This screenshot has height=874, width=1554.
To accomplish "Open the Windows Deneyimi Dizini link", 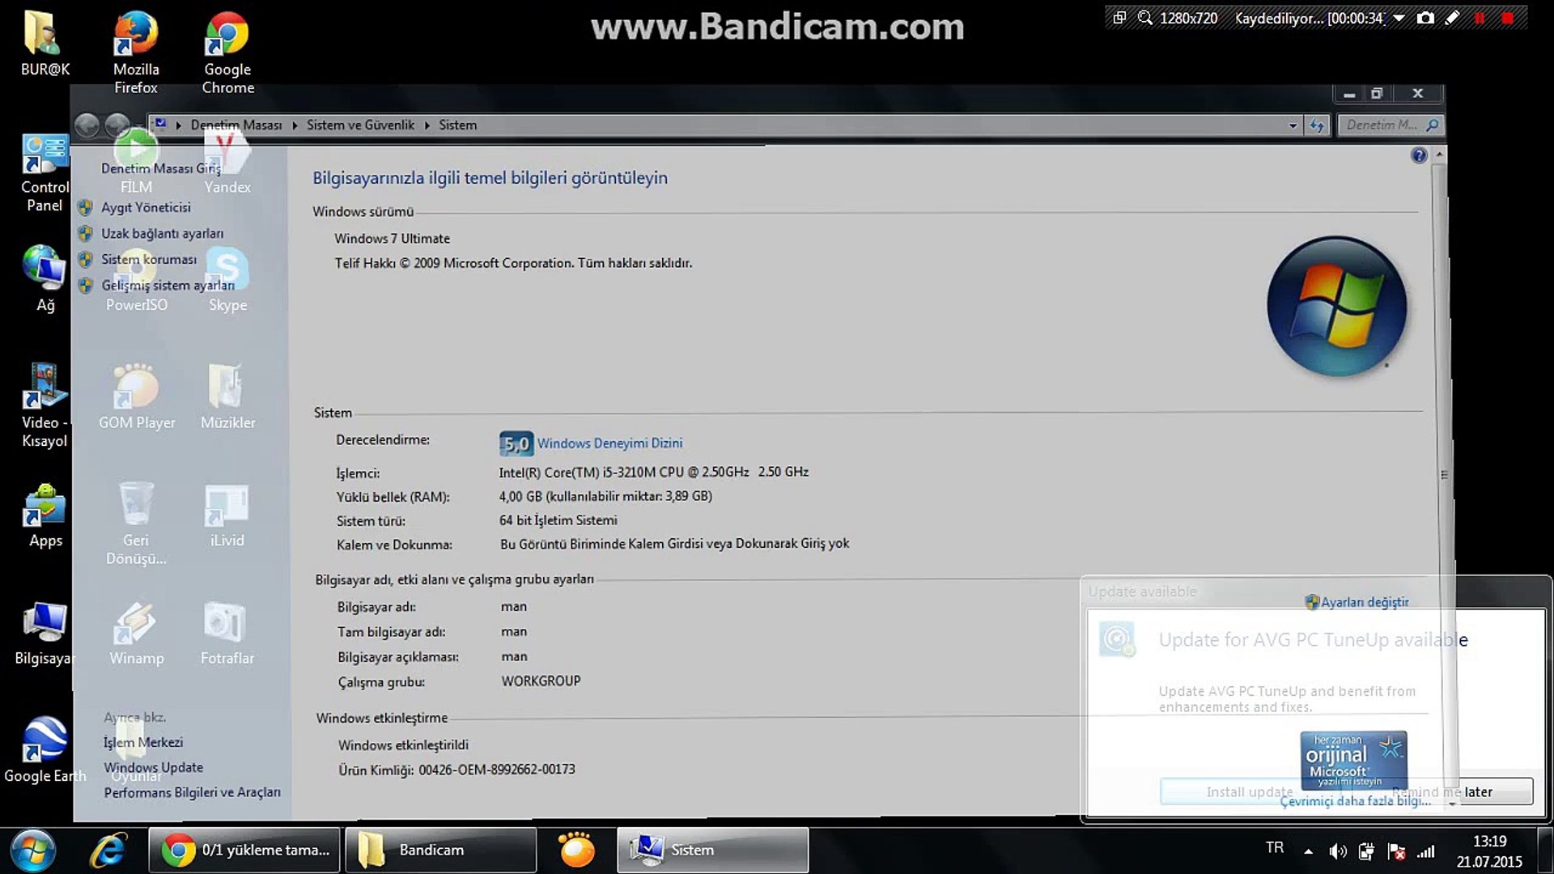I will coord(609,443).
